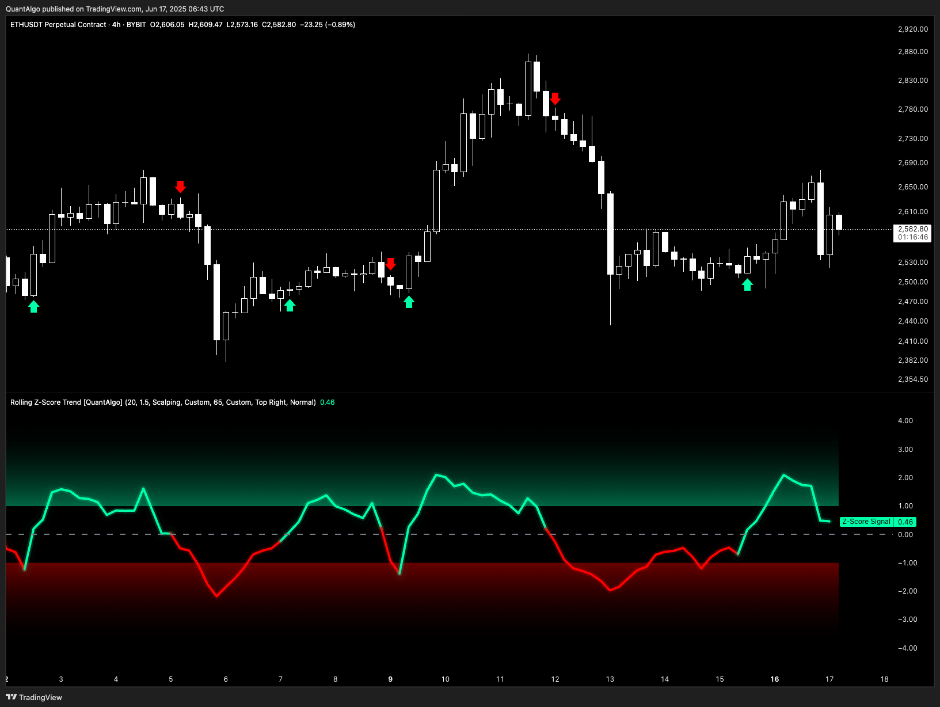Click the green buy arrow just after date 9
Image resolution: width=940 pixels, height=707 pixels.
[x=409, y=302]
